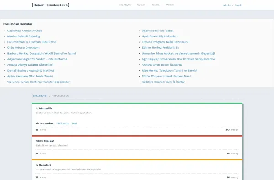Click the ana_sayfa breadcrumb link
The width and height of the screenshot is (274, 180).
39,96
